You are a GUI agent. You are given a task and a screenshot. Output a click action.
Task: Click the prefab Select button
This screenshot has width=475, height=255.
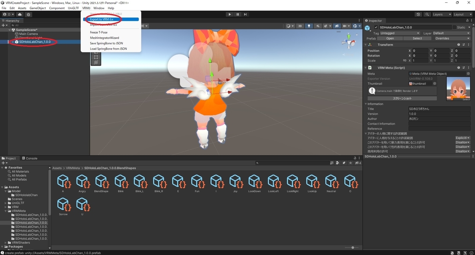coord(417,38)
